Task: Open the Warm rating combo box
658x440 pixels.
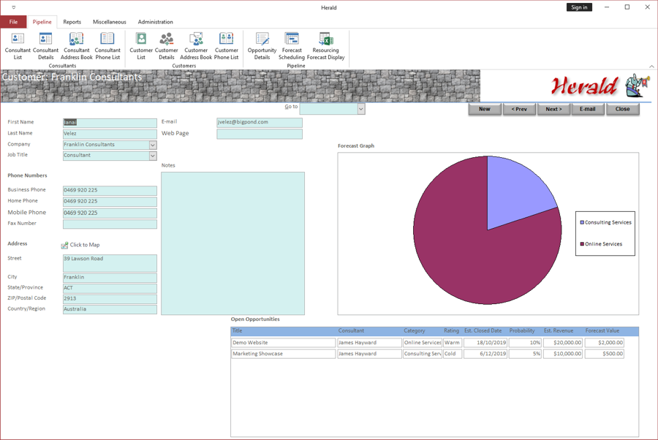Action: [x=453, y=343]
